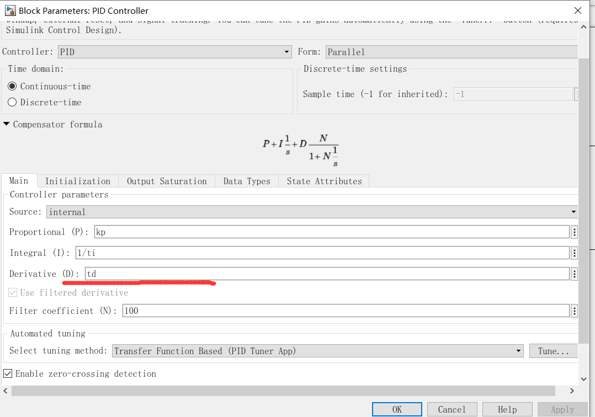The width and height of the screenshot is (595, 417).
Task: Click the vertical scrollbar thumb
Action: tap(583, 201)
